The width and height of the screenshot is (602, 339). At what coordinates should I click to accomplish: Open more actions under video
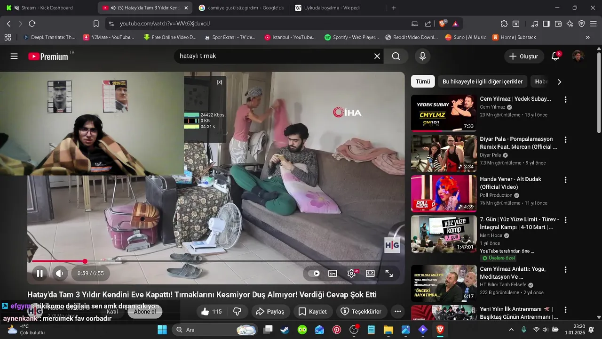click(x=398, y=311)
